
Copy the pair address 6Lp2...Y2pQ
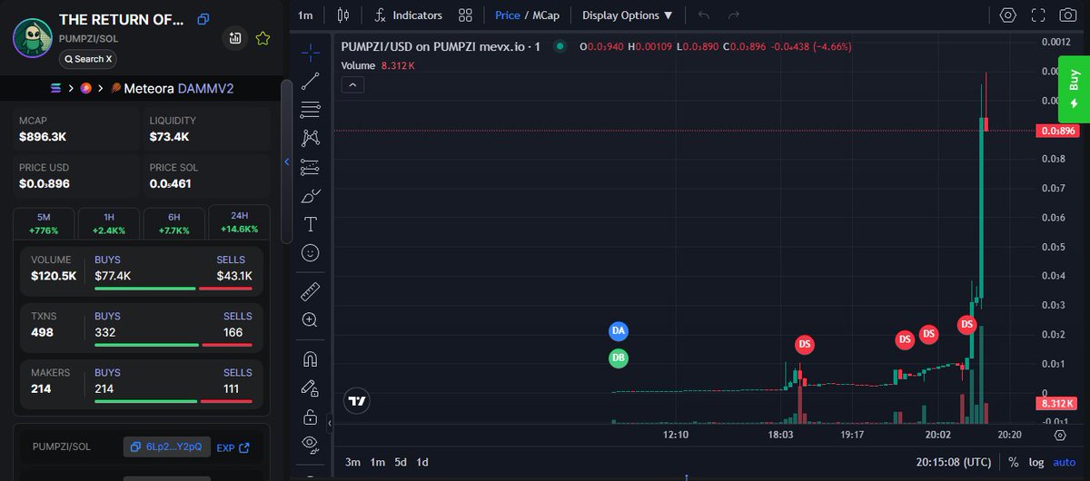[167, 447]
